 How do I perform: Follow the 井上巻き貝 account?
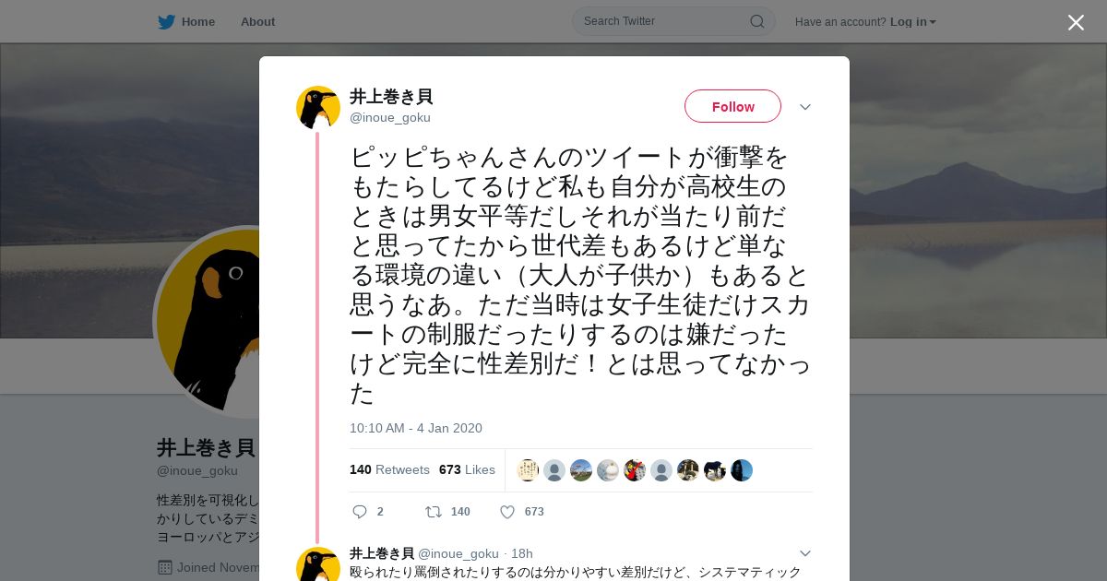[732, 106]
